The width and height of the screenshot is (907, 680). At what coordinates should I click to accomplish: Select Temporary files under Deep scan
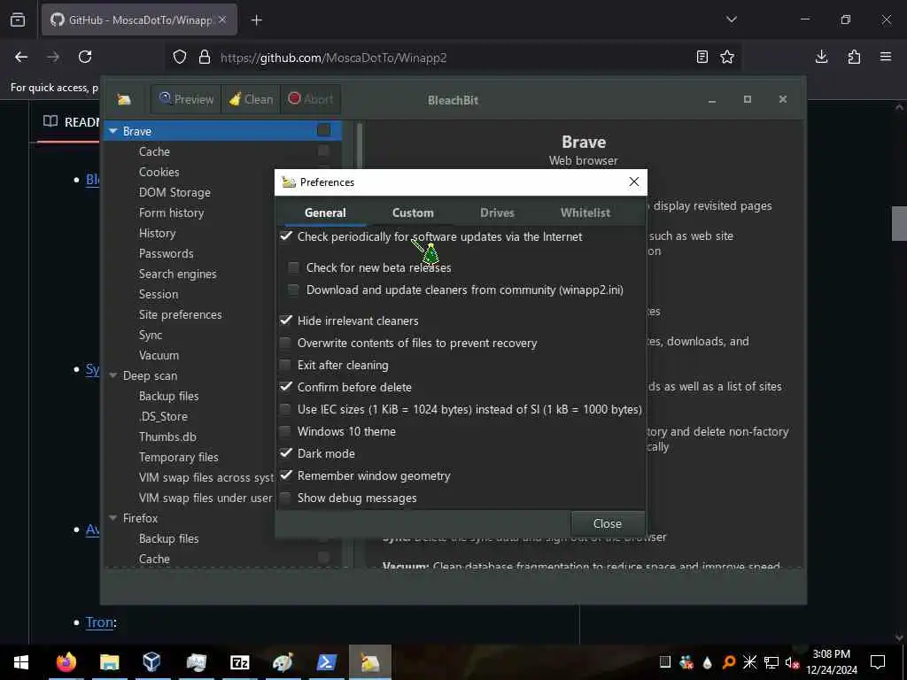[179, 458]
